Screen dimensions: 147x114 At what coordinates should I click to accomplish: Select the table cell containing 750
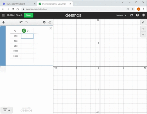pyautogui.click(x=16, y=46)
